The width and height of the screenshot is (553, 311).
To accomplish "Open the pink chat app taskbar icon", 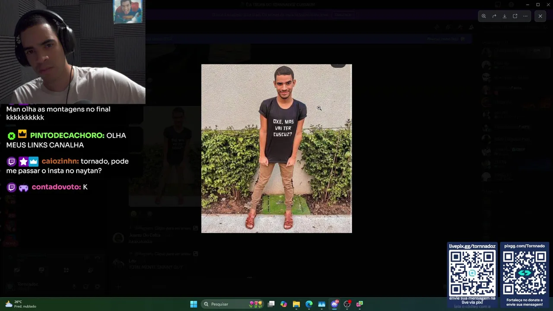I will point(359,304).
